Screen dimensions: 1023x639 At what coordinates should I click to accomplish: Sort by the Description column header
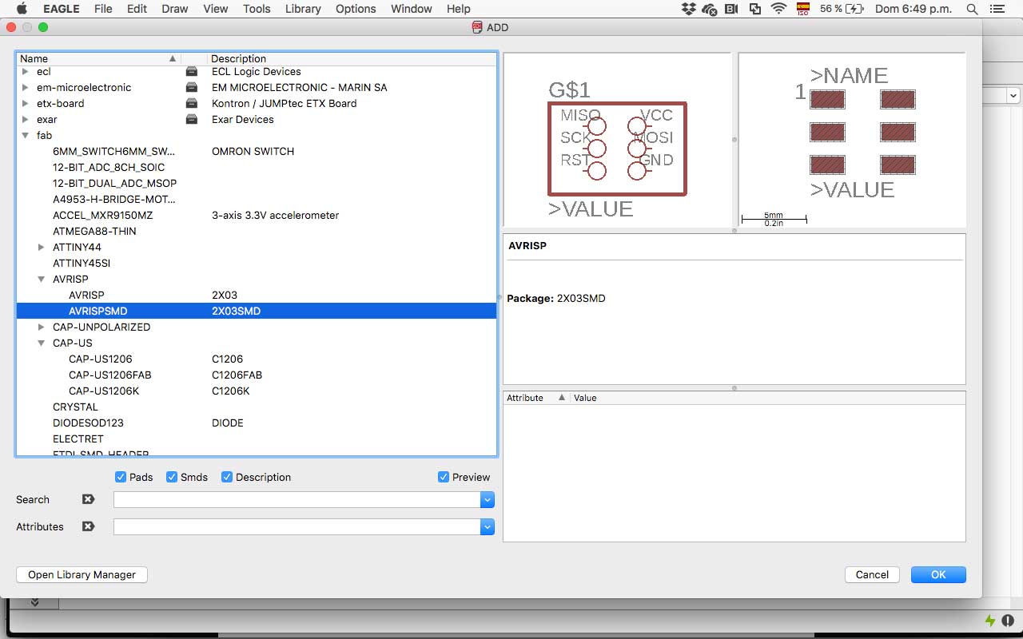coord(352,58)
